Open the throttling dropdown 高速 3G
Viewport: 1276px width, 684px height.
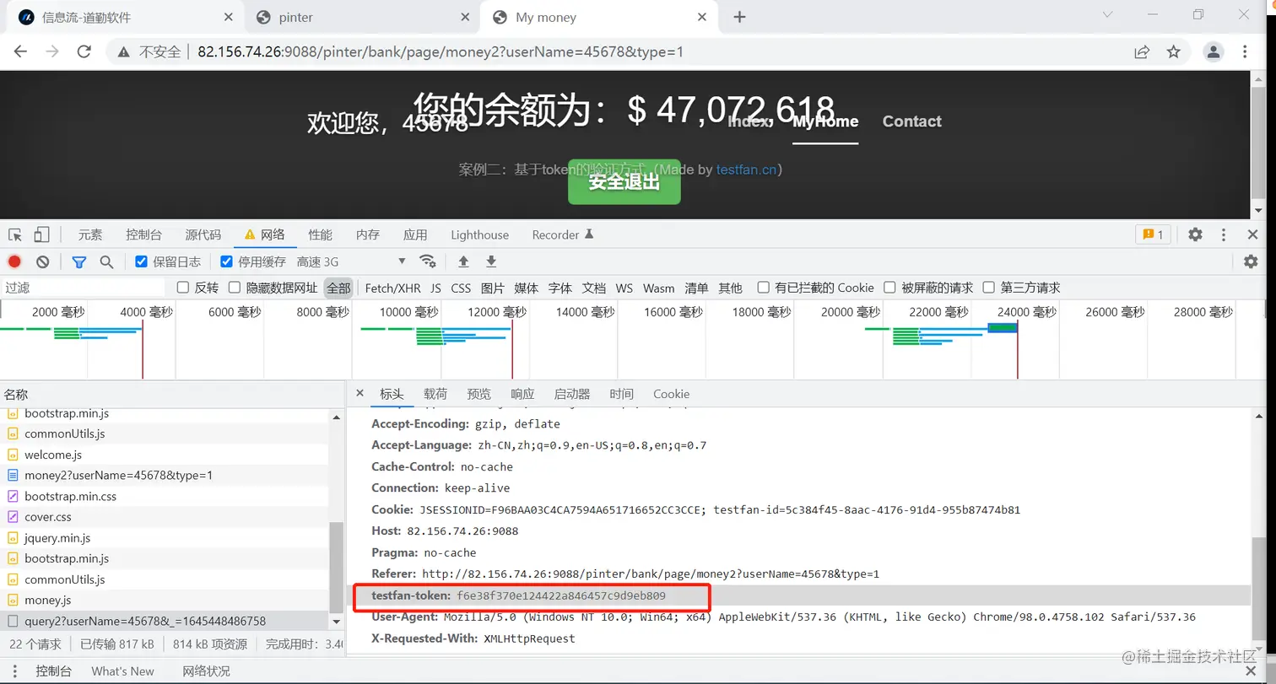coord(351,261)
